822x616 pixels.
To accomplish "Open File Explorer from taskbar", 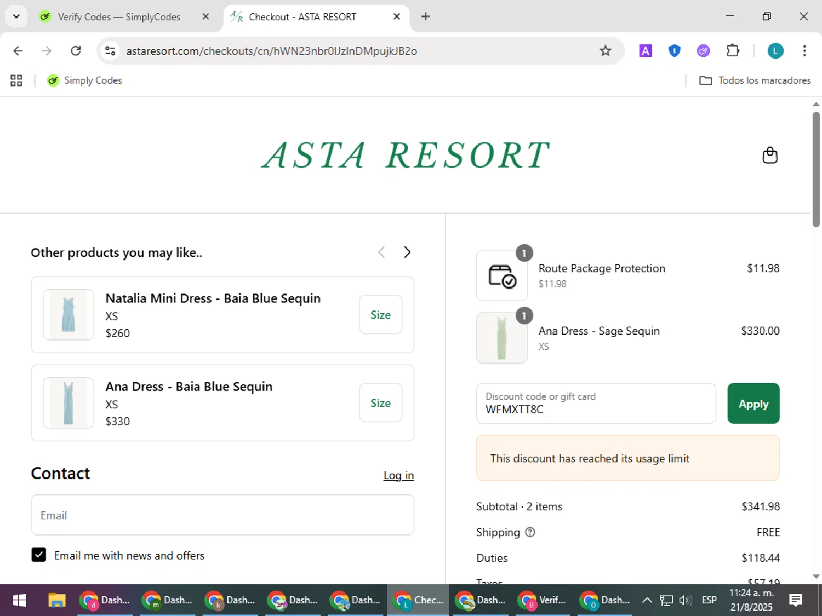I will pyautogui.click(x=57, y=600).
